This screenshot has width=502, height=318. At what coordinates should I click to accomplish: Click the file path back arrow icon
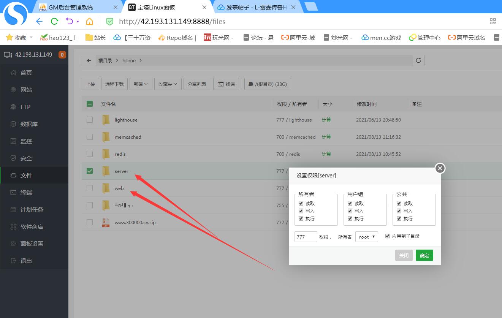tap(89, 60)
